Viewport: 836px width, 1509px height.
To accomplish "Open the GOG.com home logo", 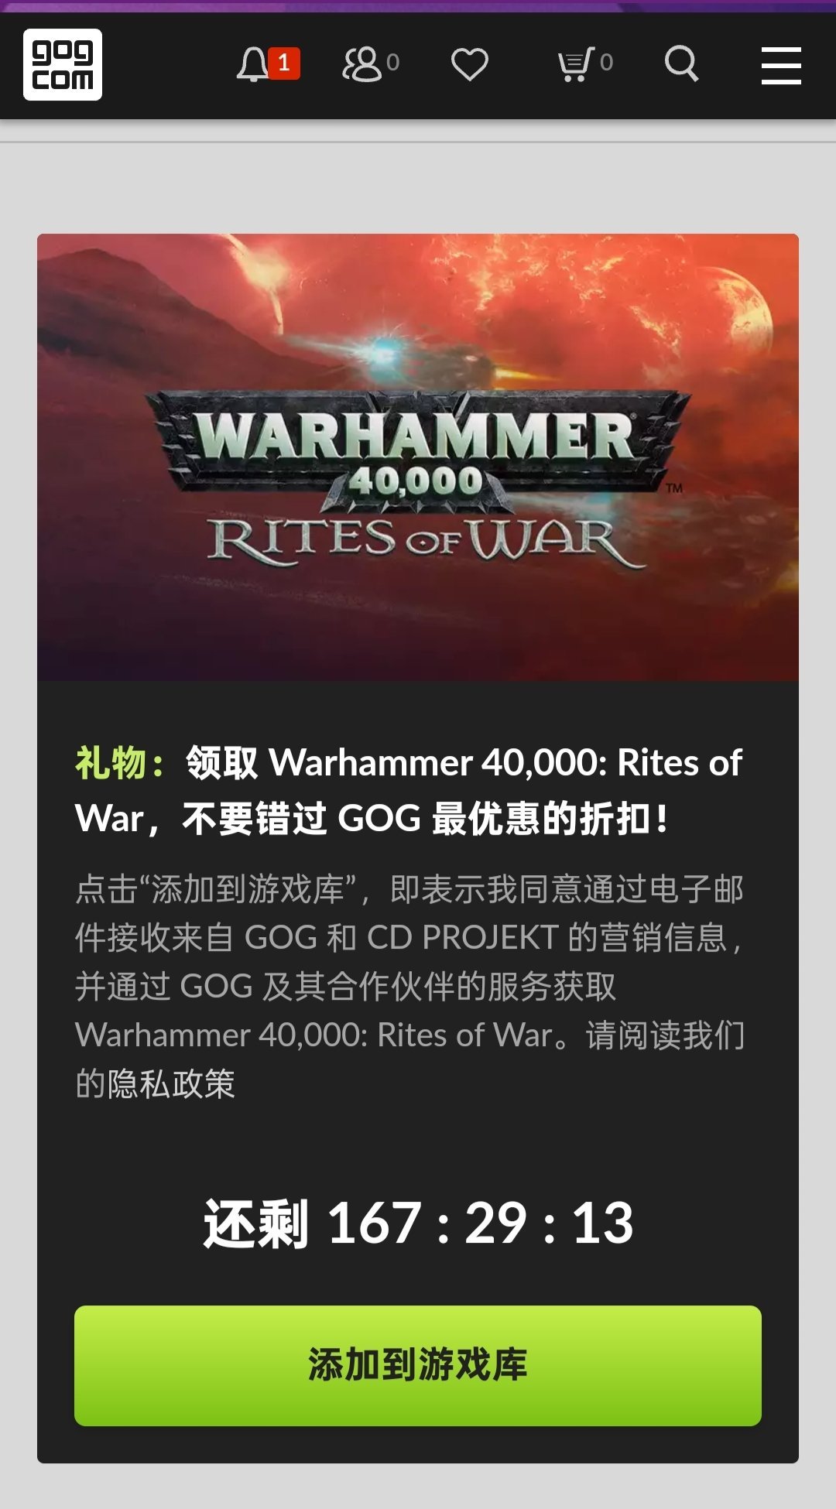I will (x=63, y=65).
